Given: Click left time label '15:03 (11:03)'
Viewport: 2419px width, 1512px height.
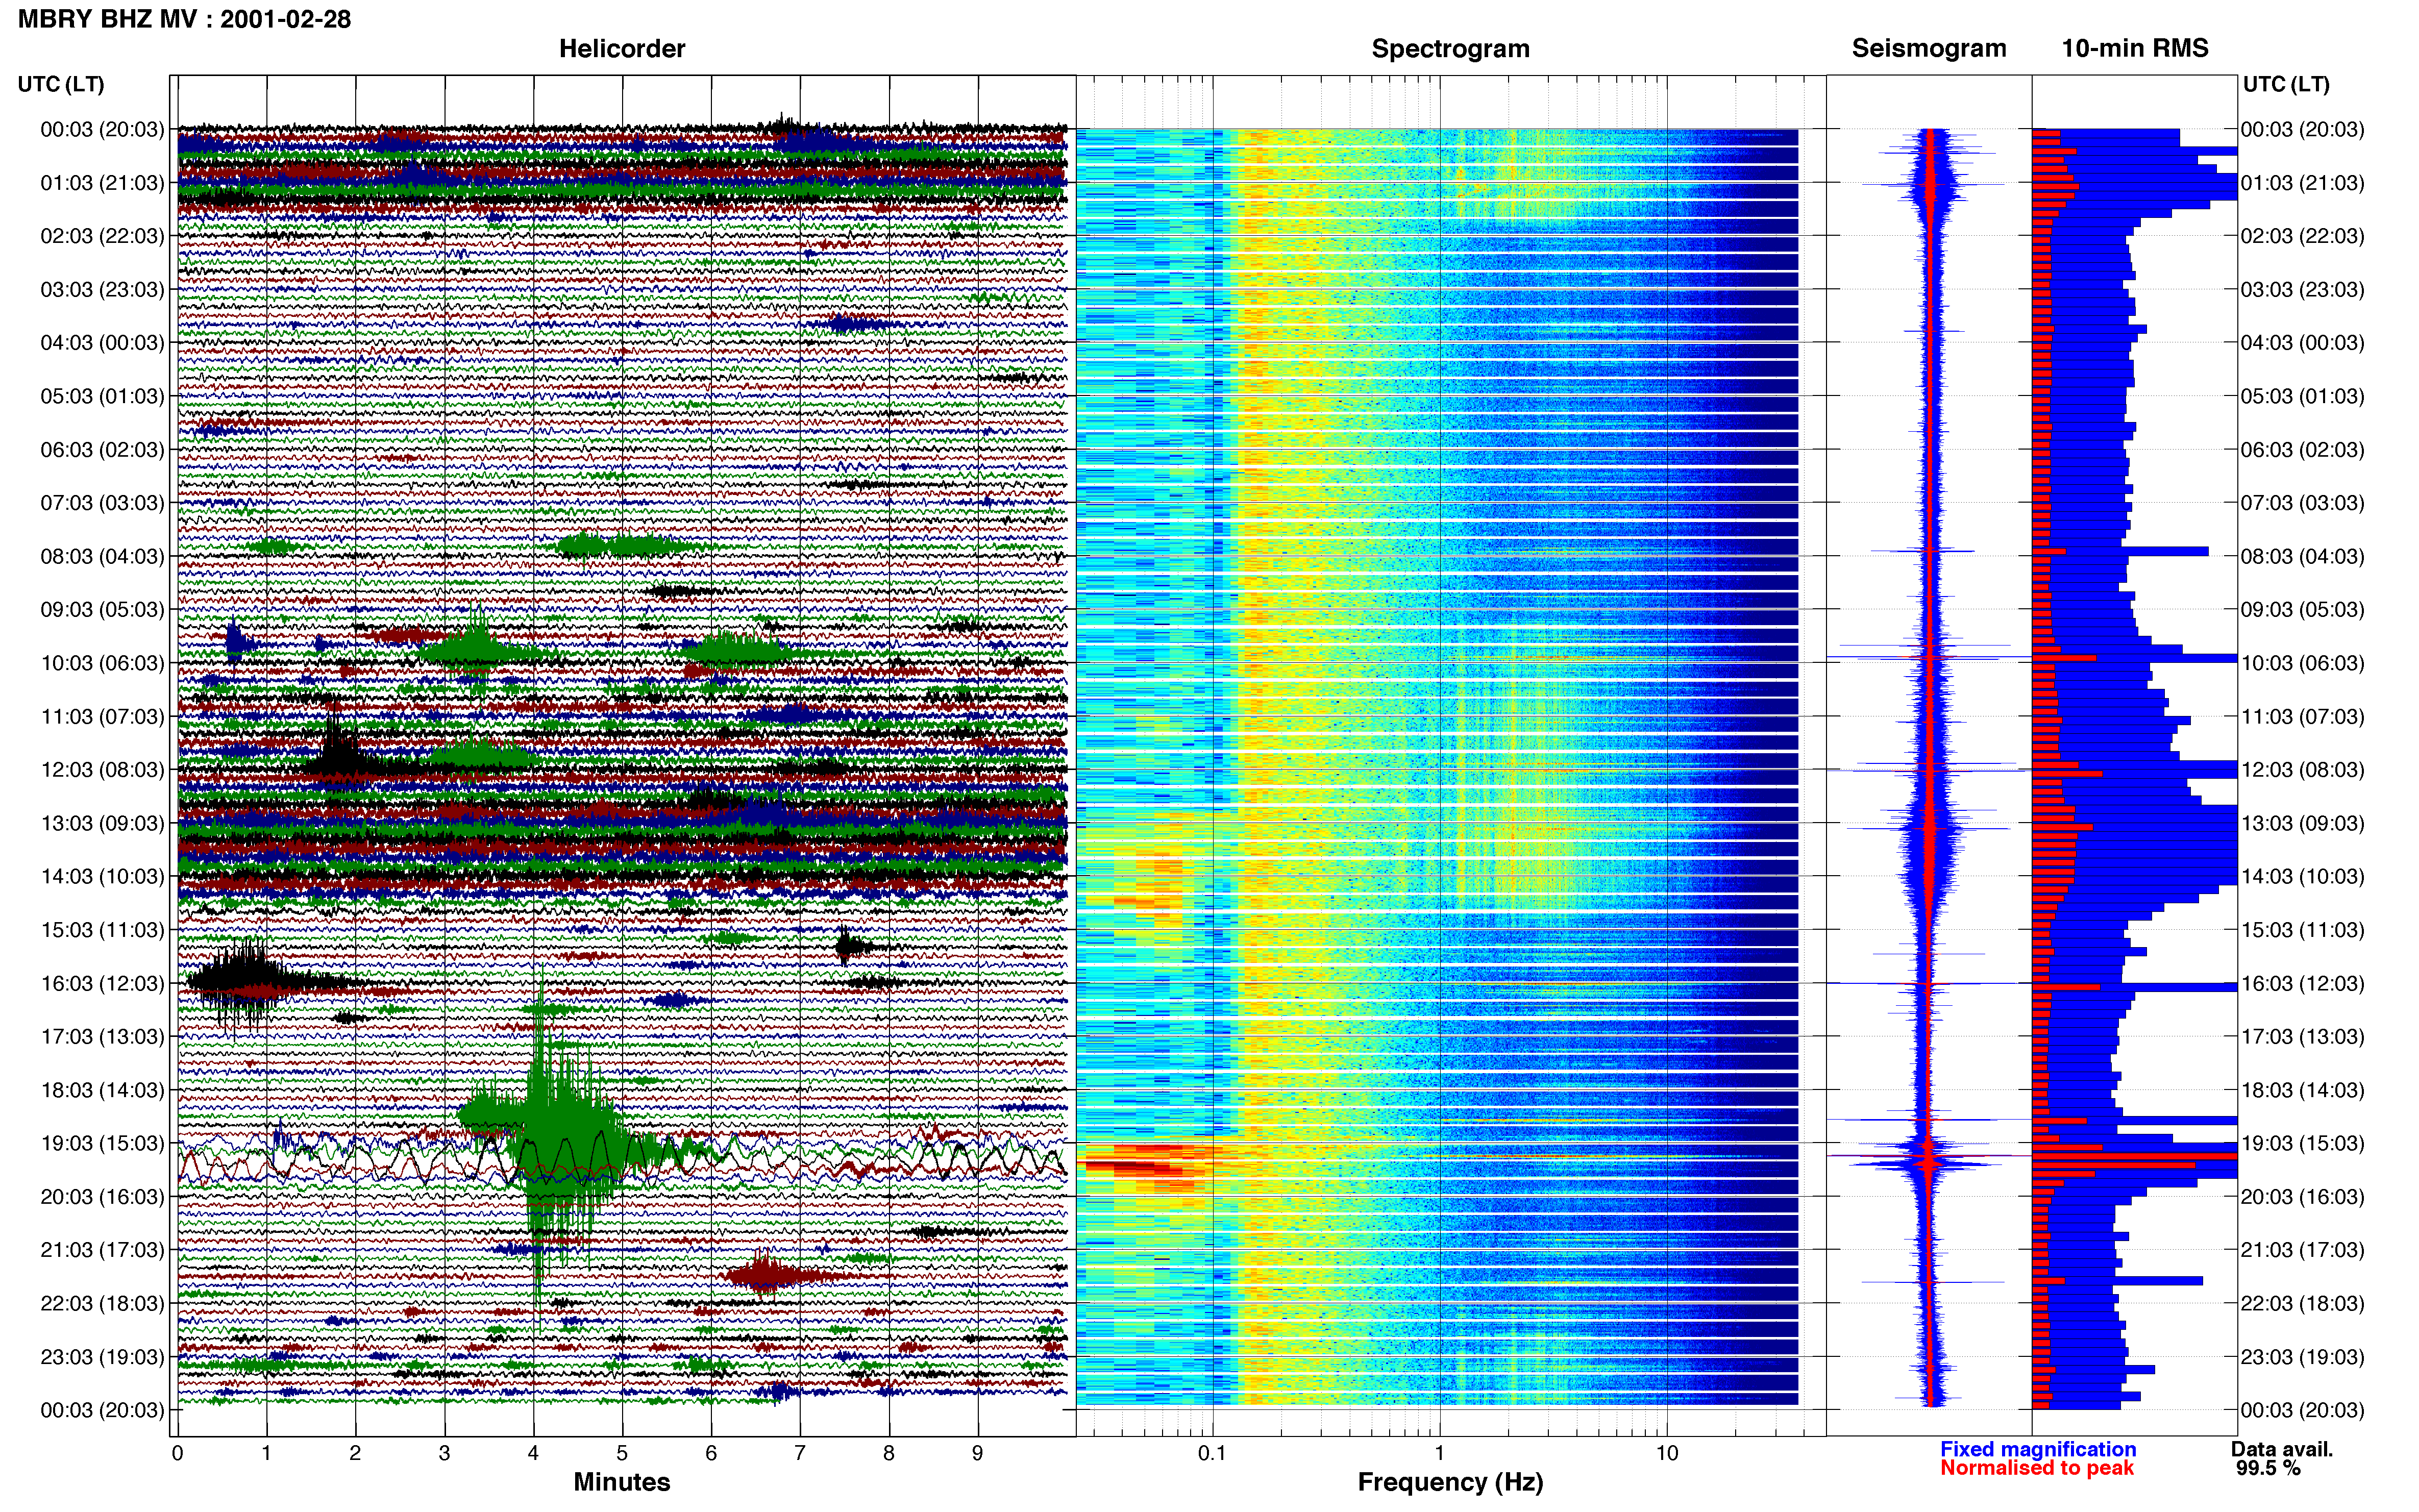Looking at the screenshot, I should pos(102,930).
